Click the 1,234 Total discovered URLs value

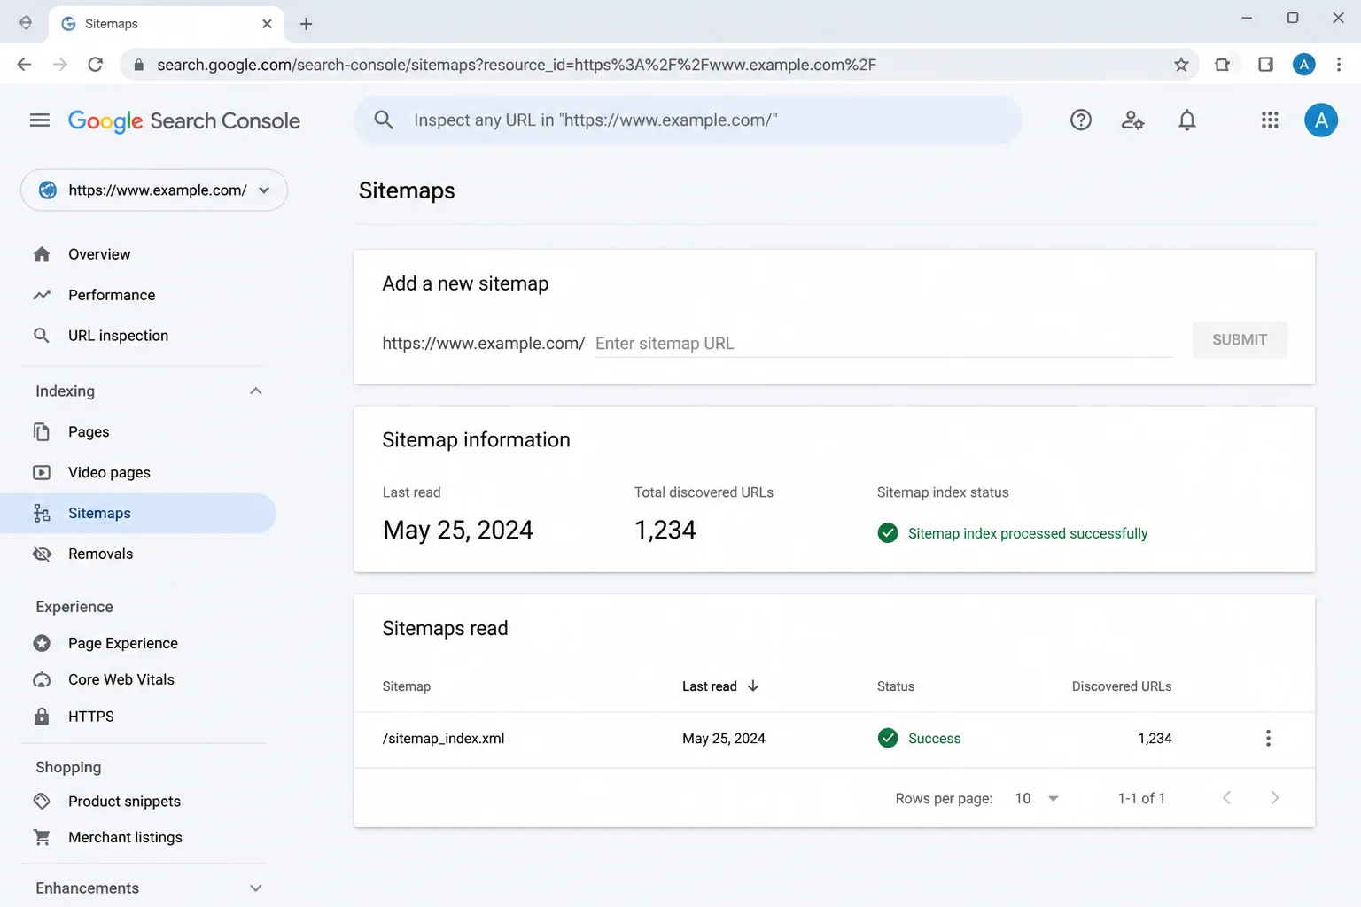(x=665, y=530)
